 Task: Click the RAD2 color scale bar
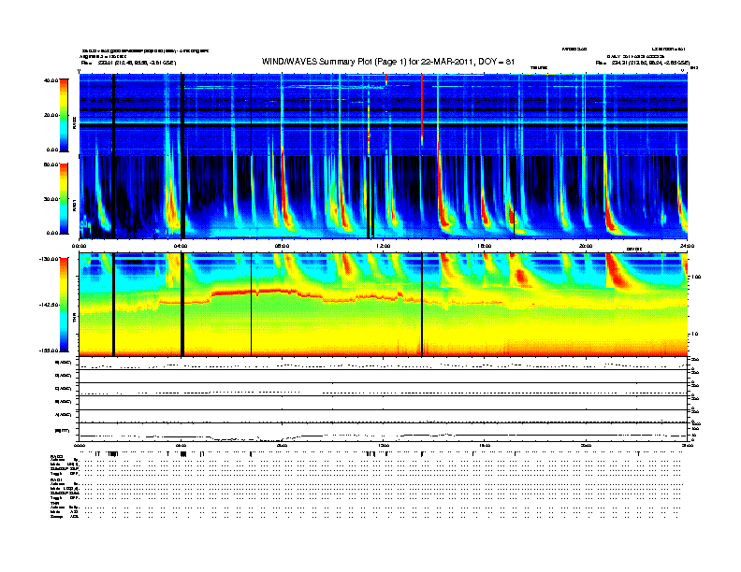(64, 115)
